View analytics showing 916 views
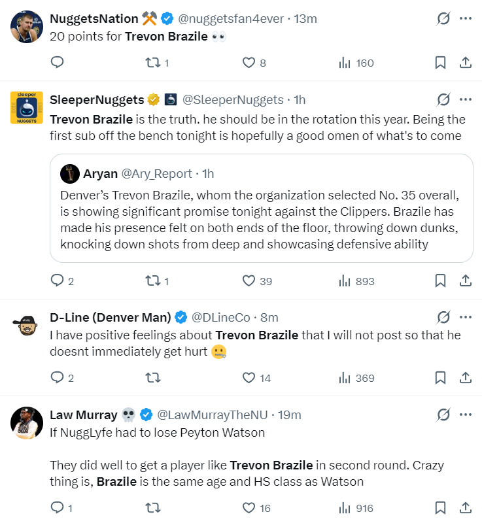The width and height of the screenshot is (482, 525). [x=356, y=508]
